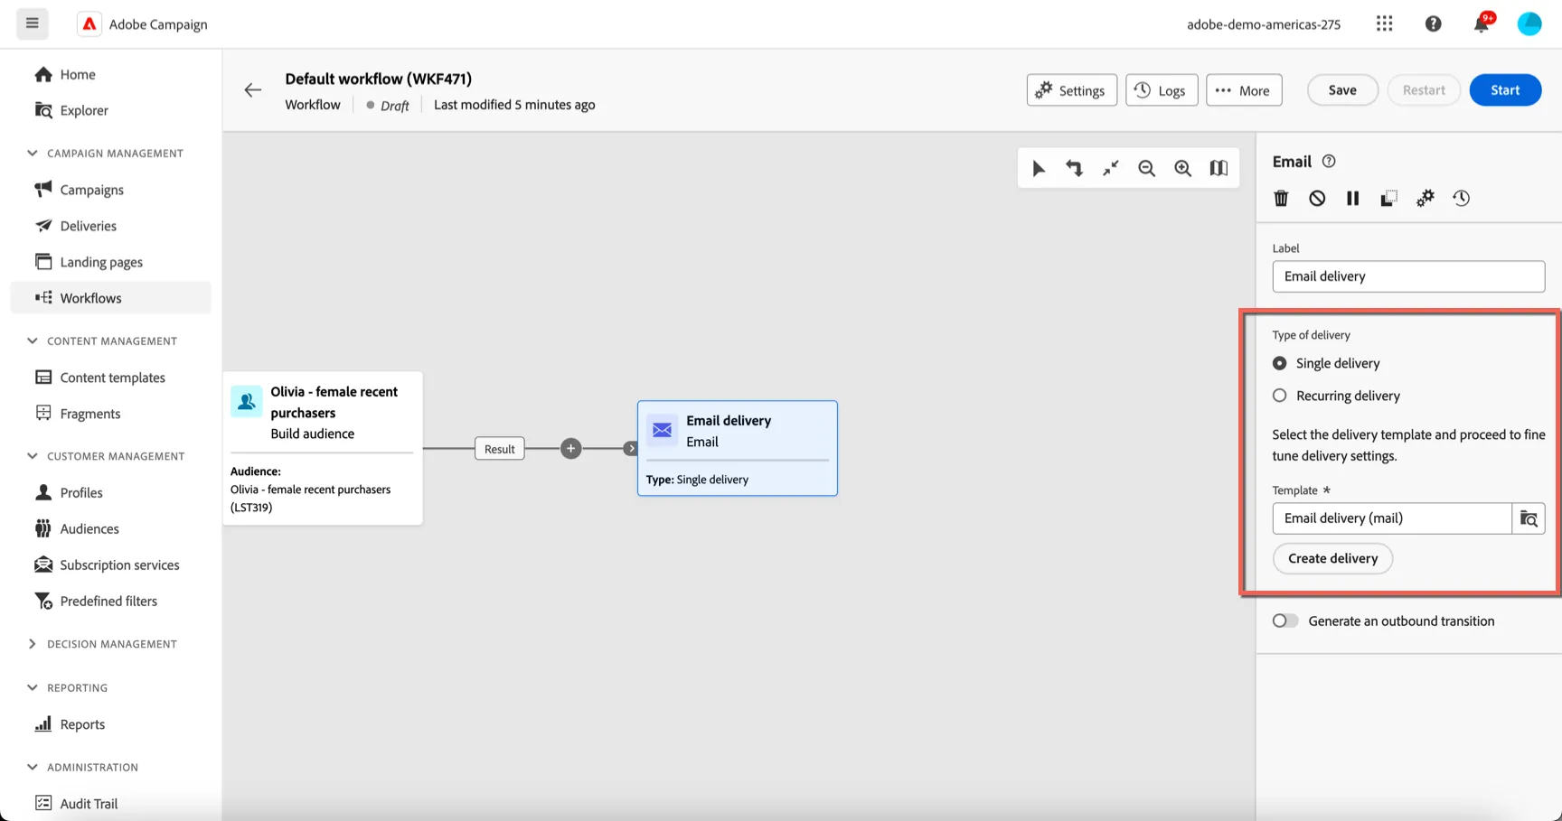Click the Create delivery button
Image resolution: width=1562 pixels, height=821 pixels.
click(x=1333, y=558)
